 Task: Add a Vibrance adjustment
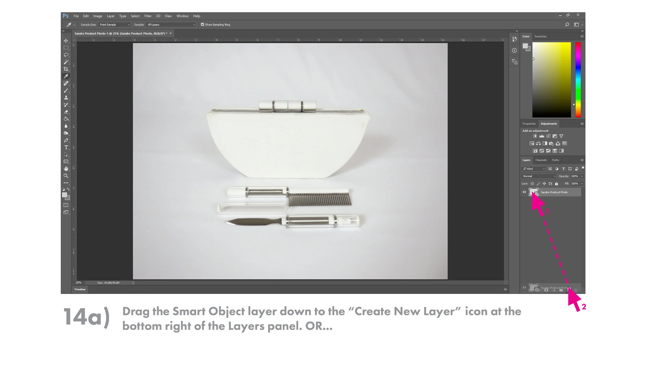click(x=561, y=136)
